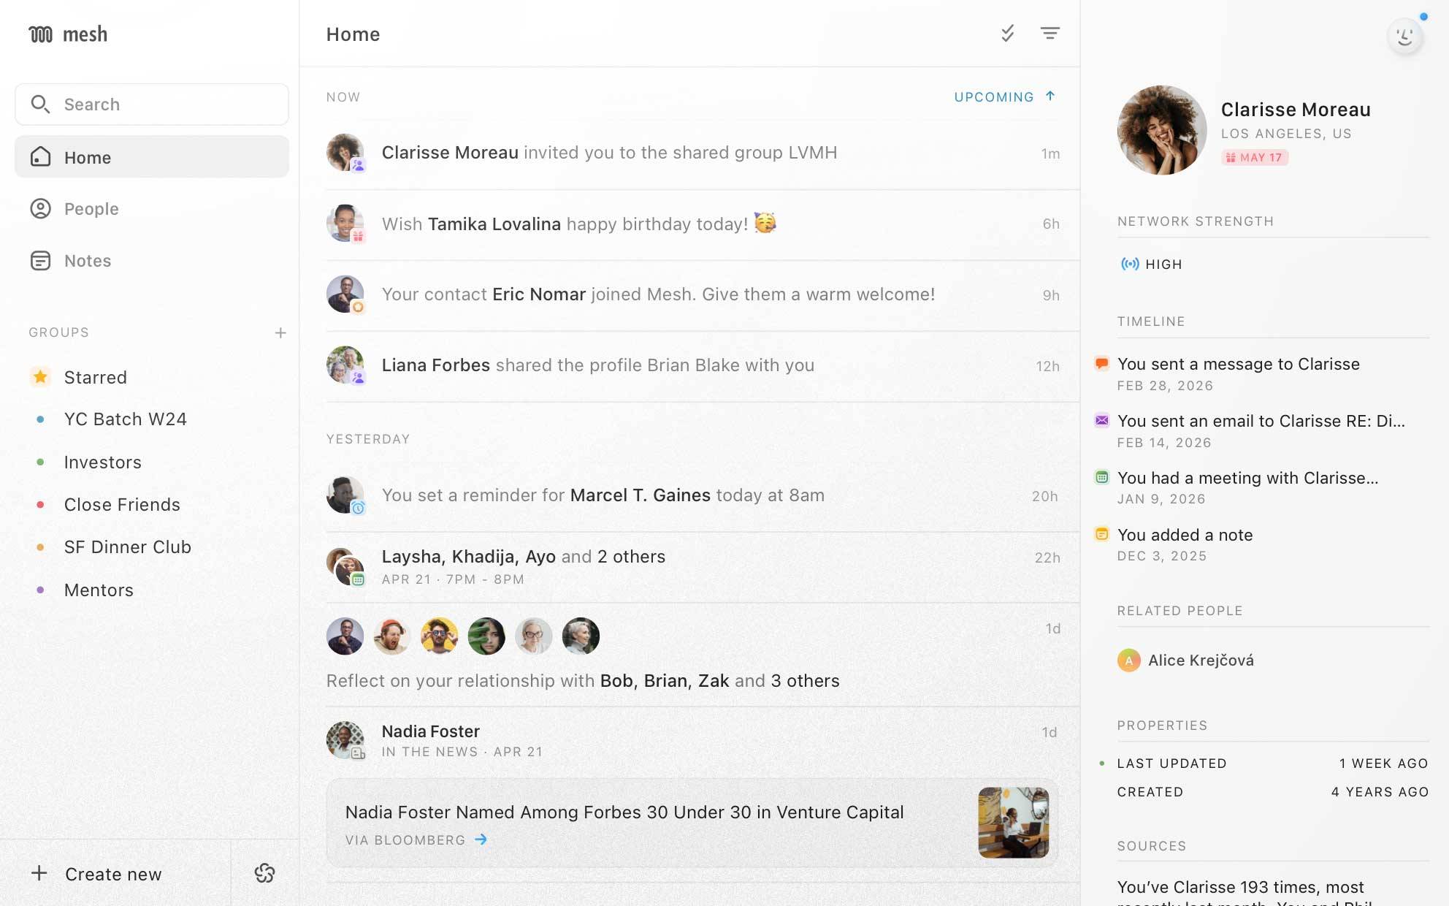The width and height of the screenshot is (1449, 906).
Task: Add a new group with the plus icon
Action: pos(280,332)
